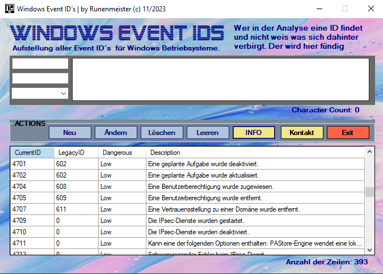
Task: Click inside the large description text box
Action: tap(221, 79)
